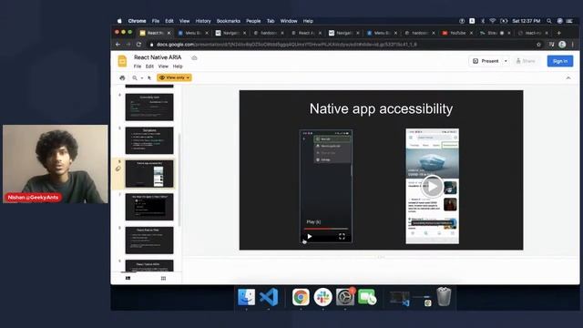Play the right phone video
Image resolution: width=583 pixels, height=328 pixels.
432,186
